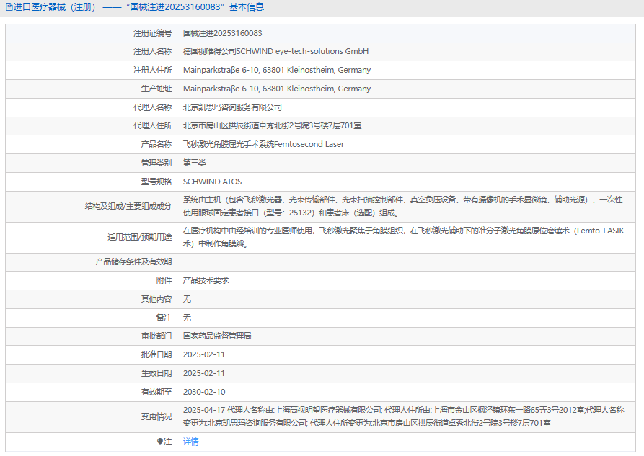Click product name 飞秒激光角膜屈光手术系统Femtosecond Laser
This screenshot has width=644, height=456.
point(263,145)
